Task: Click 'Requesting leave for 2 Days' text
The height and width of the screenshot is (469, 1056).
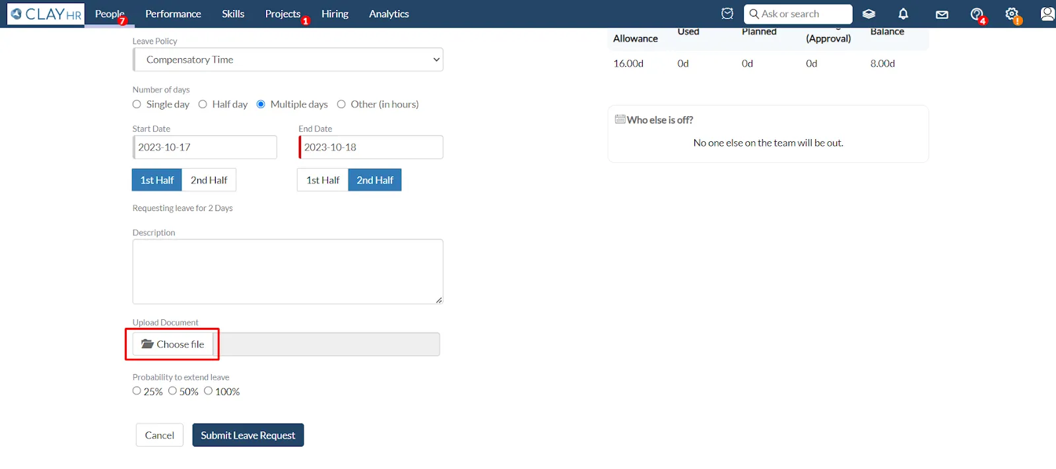Action: [183, 208]
